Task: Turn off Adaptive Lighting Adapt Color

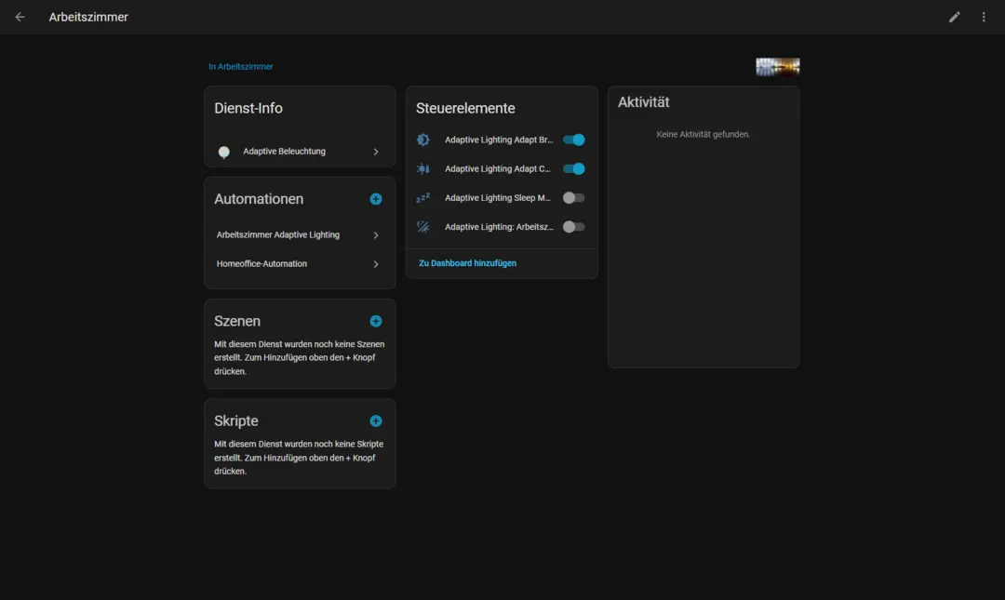Action: (x=574, y=168)
